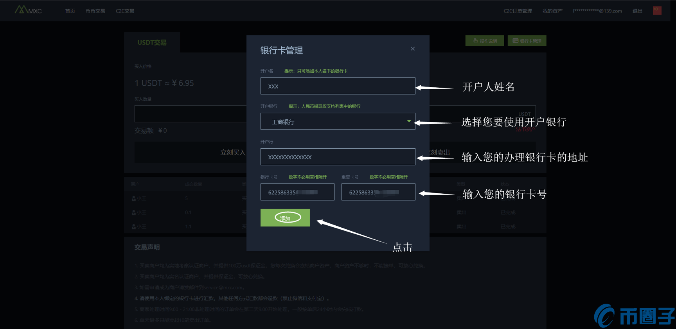Select the USDT交易 tab

(152, 42)
